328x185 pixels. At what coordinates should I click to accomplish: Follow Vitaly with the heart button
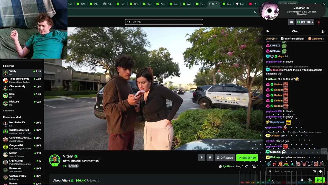pos(210,158)
